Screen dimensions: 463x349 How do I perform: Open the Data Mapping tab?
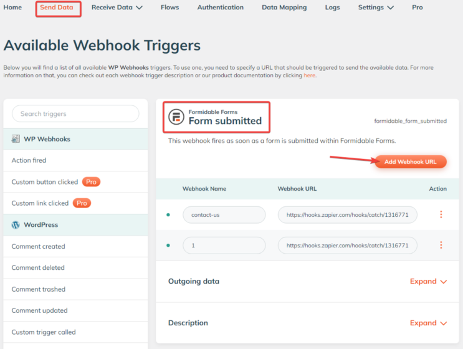point(284,7)
